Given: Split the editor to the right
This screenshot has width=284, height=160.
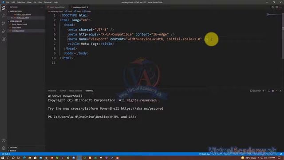Looking at the screenshot, I should click(277, 7).
